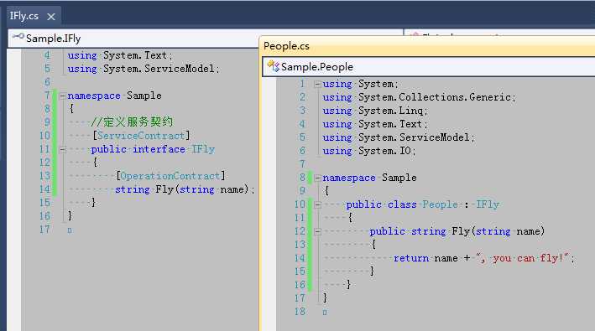Click the IFly interface name in IFly.cs
The image size is (595, 331).
(203, 149)
